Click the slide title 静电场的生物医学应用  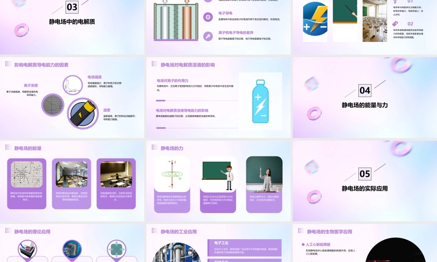pos(329,231)
